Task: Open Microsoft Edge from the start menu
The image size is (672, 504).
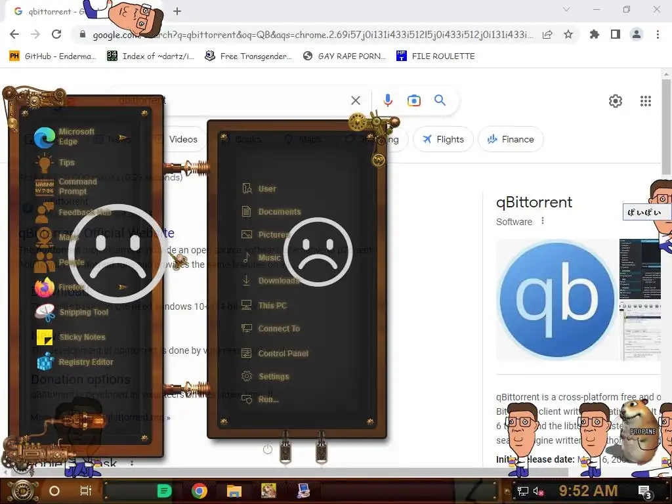Action: pyautogui.click(x=64, y=136)
